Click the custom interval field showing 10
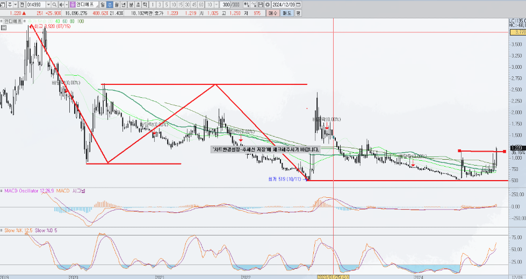The height and width of the screenshot is (279, 526). coord(210,5)
